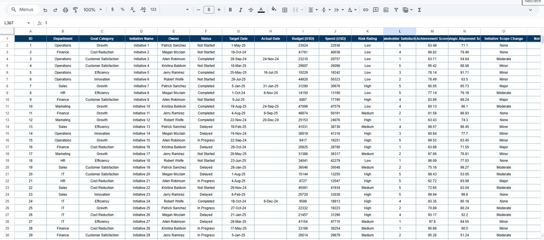Toggle Italic text style

(x=241, y=10)
